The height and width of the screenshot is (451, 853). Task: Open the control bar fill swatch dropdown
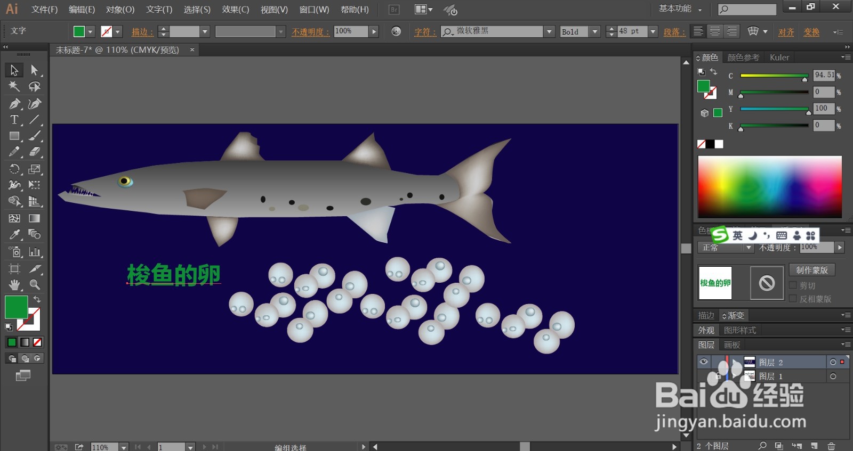pyautogui.click(x=90, y=32)
